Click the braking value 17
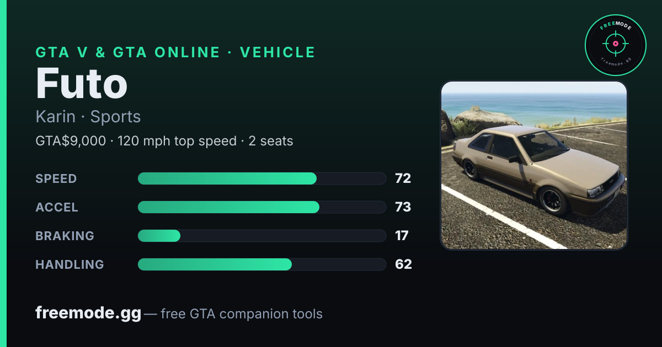The width and height of the screenshot is (662, 347). pos(402,236)
